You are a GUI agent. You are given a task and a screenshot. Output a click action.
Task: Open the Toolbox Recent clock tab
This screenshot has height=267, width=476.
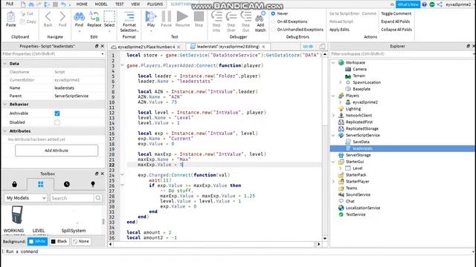[x=67, y=184]
